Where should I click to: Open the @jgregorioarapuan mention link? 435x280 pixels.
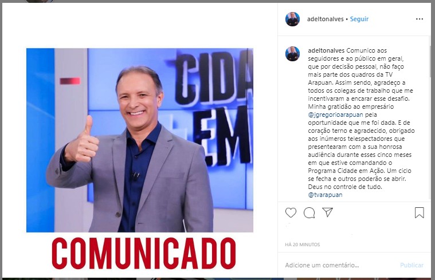tap(335, 115)
